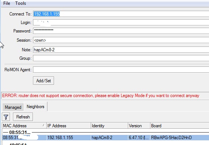The width and height of the screenshot is (209, 145).
Task: Sort by IP Address column header
Action: coord(69,126)
